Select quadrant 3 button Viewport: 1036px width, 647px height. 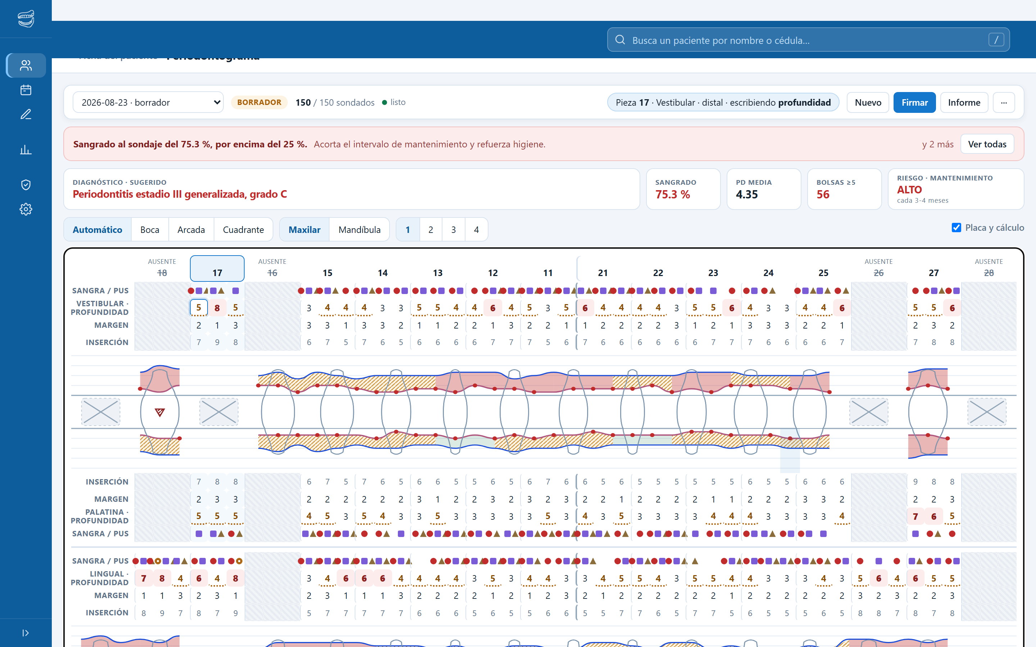[453, 230]
